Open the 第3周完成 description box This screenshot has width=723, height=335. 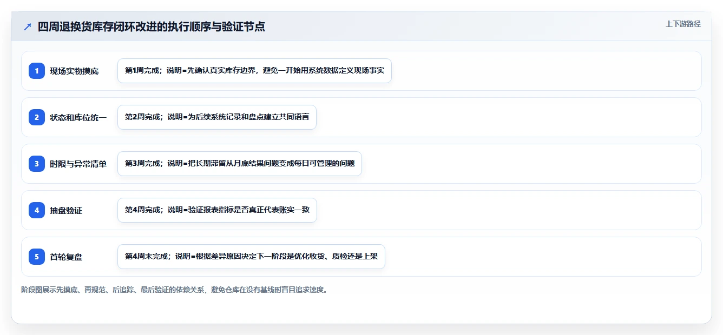coord(239,164)
